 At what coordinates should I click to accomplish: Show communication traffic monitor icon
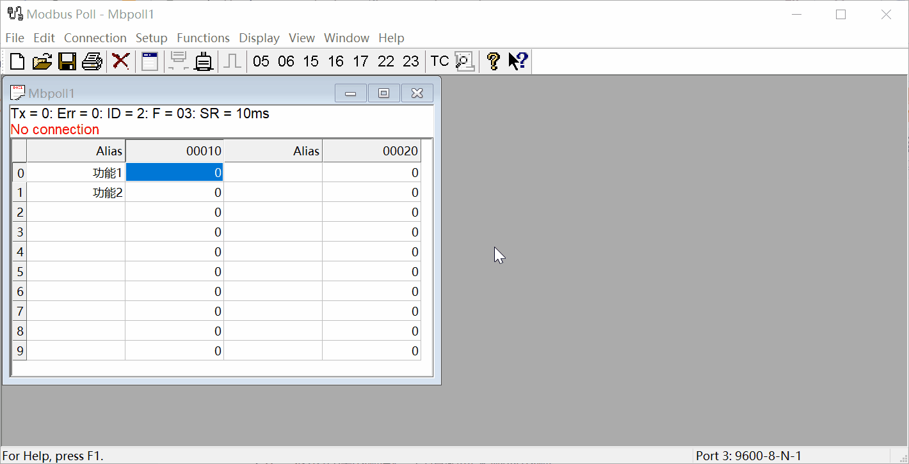465,61
